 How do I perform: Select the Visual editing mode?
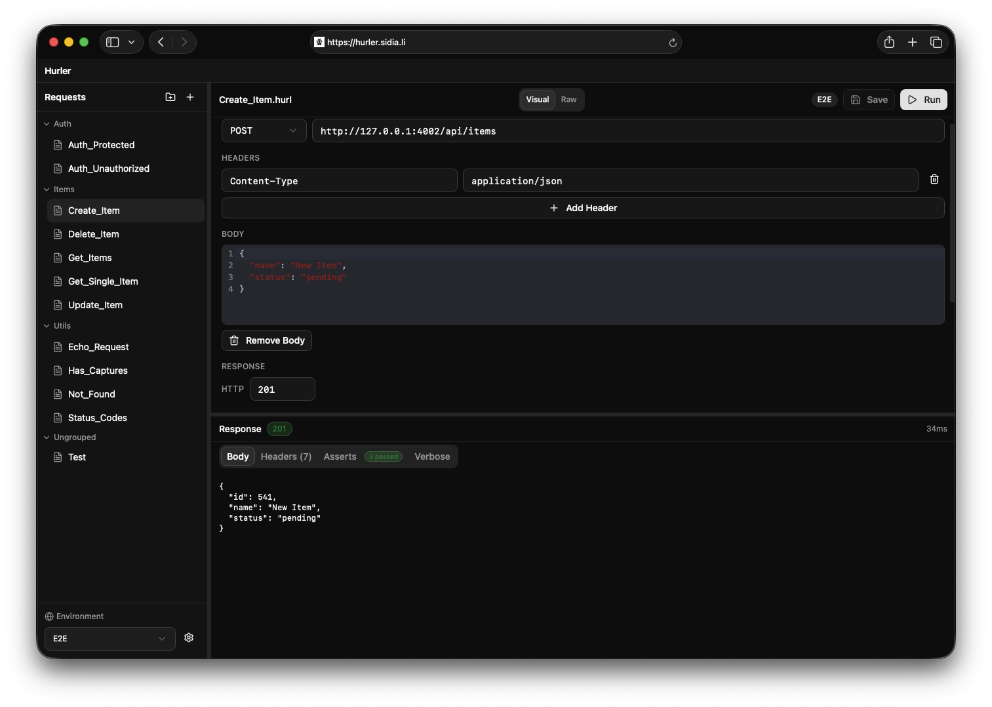click(x=537, y=99)
